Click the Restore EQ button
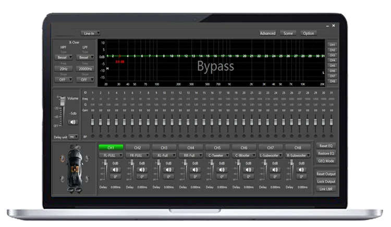 point(326,154)
